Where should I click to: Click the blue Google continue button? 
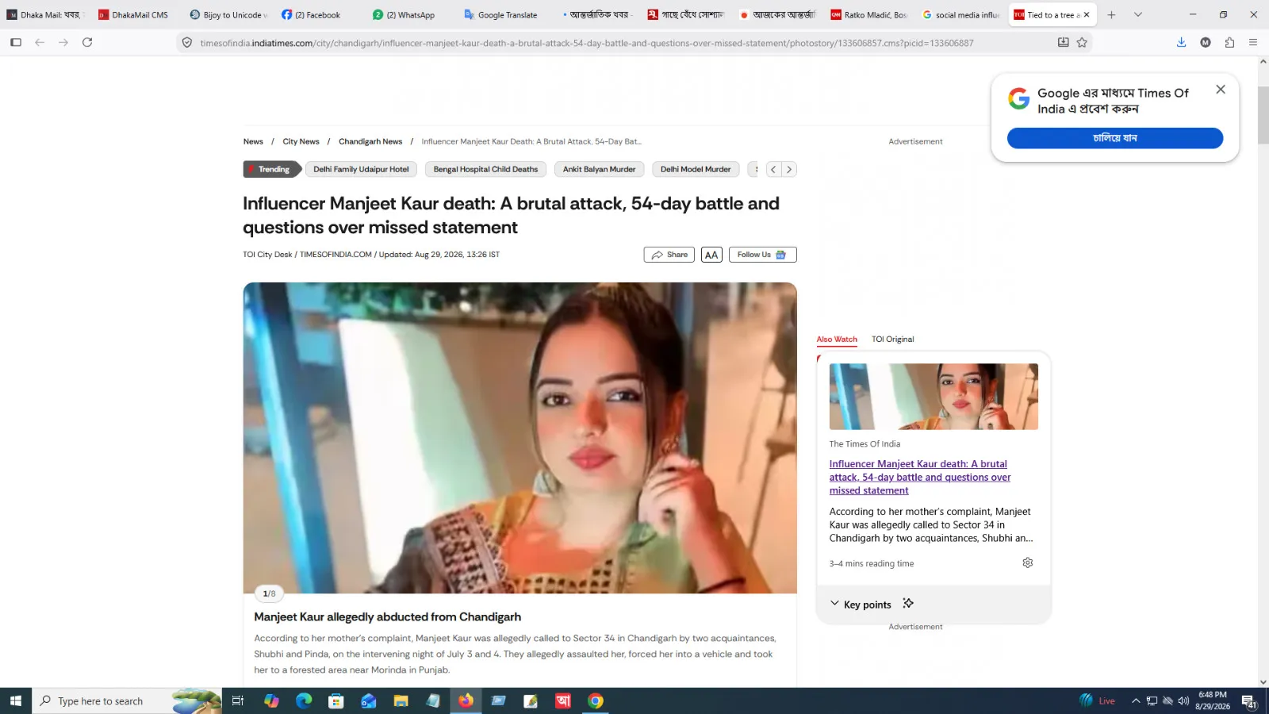point(1114,138)
